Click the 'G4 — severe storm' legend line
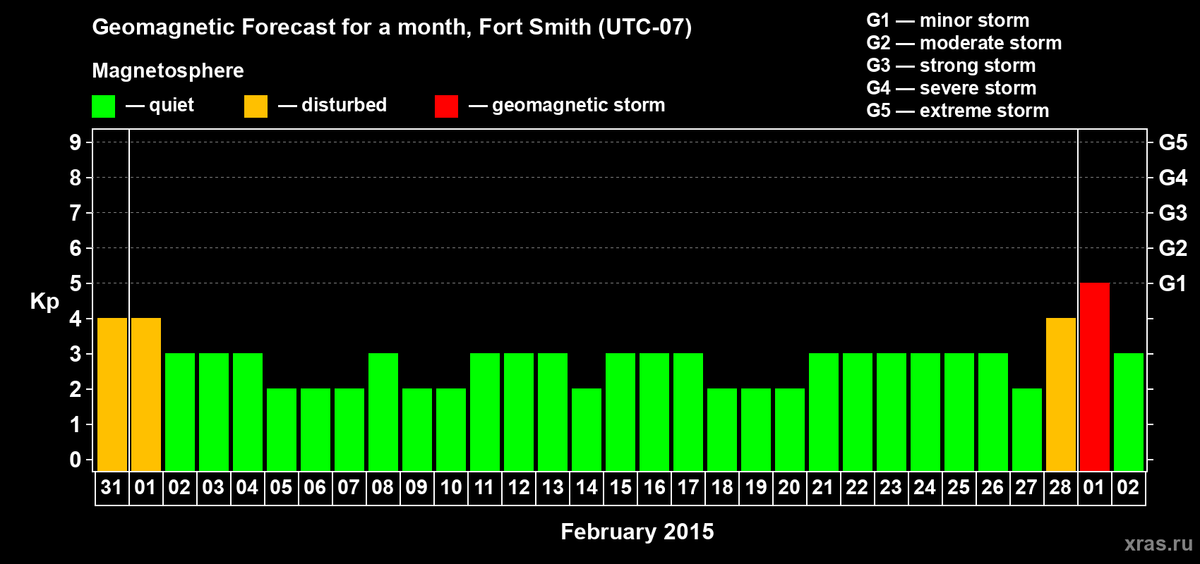Viewport: 1200px width, 564px height. (952, 88)
